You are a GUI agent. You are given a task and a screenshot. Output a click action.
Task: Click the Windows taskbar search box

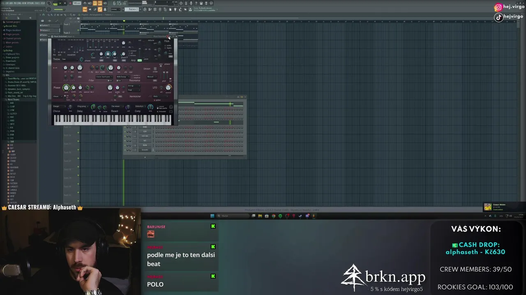233,216
